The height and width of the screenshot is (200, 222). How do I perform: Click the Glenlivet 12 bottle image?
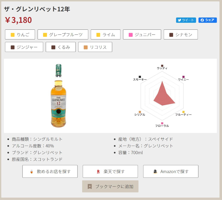click(x=58, y=95)
